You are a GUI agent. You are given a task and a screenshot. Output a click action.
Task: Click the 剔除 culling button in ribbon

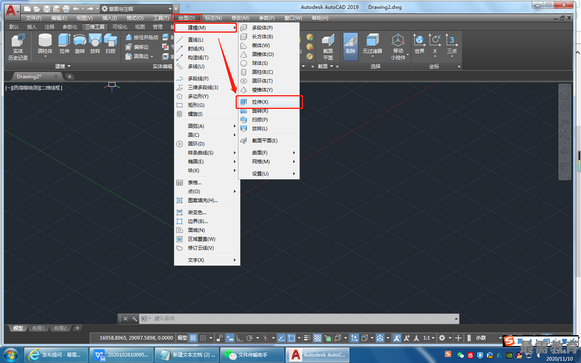(351, 47)
